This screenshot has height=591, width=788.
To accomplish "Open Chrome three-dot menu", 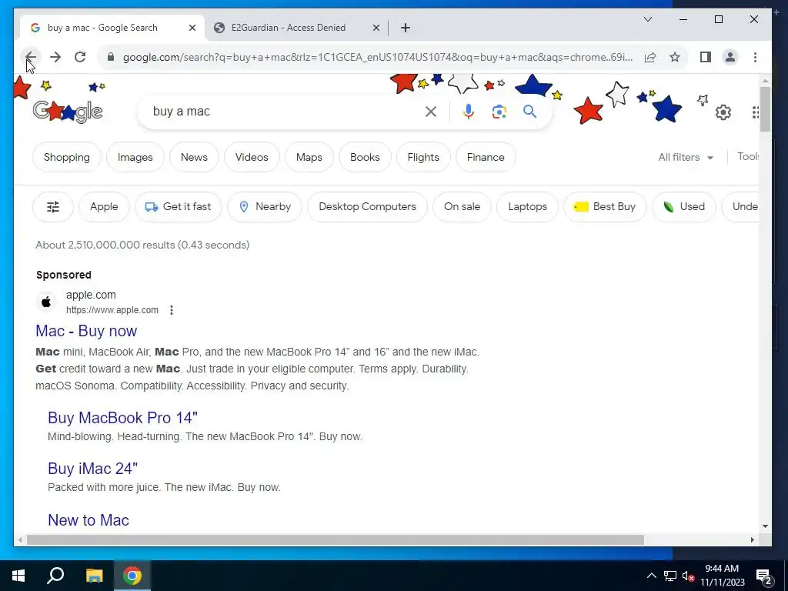I will [x=755, y=57].
